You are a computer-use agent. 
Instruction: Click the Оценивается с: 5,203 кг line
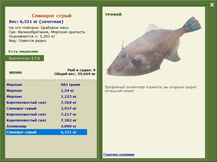pos(32,36)
